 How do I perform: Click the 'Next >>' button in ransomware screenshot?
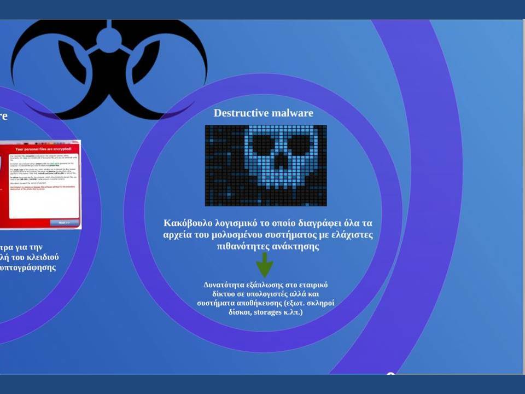pos(65,223)
